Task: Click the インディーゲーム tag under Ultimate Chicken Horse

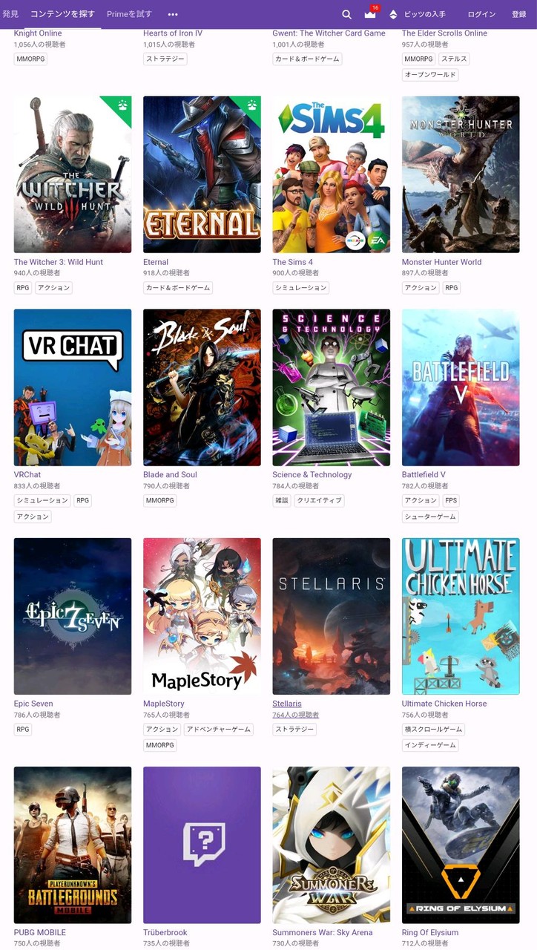Action: [430, 745]
